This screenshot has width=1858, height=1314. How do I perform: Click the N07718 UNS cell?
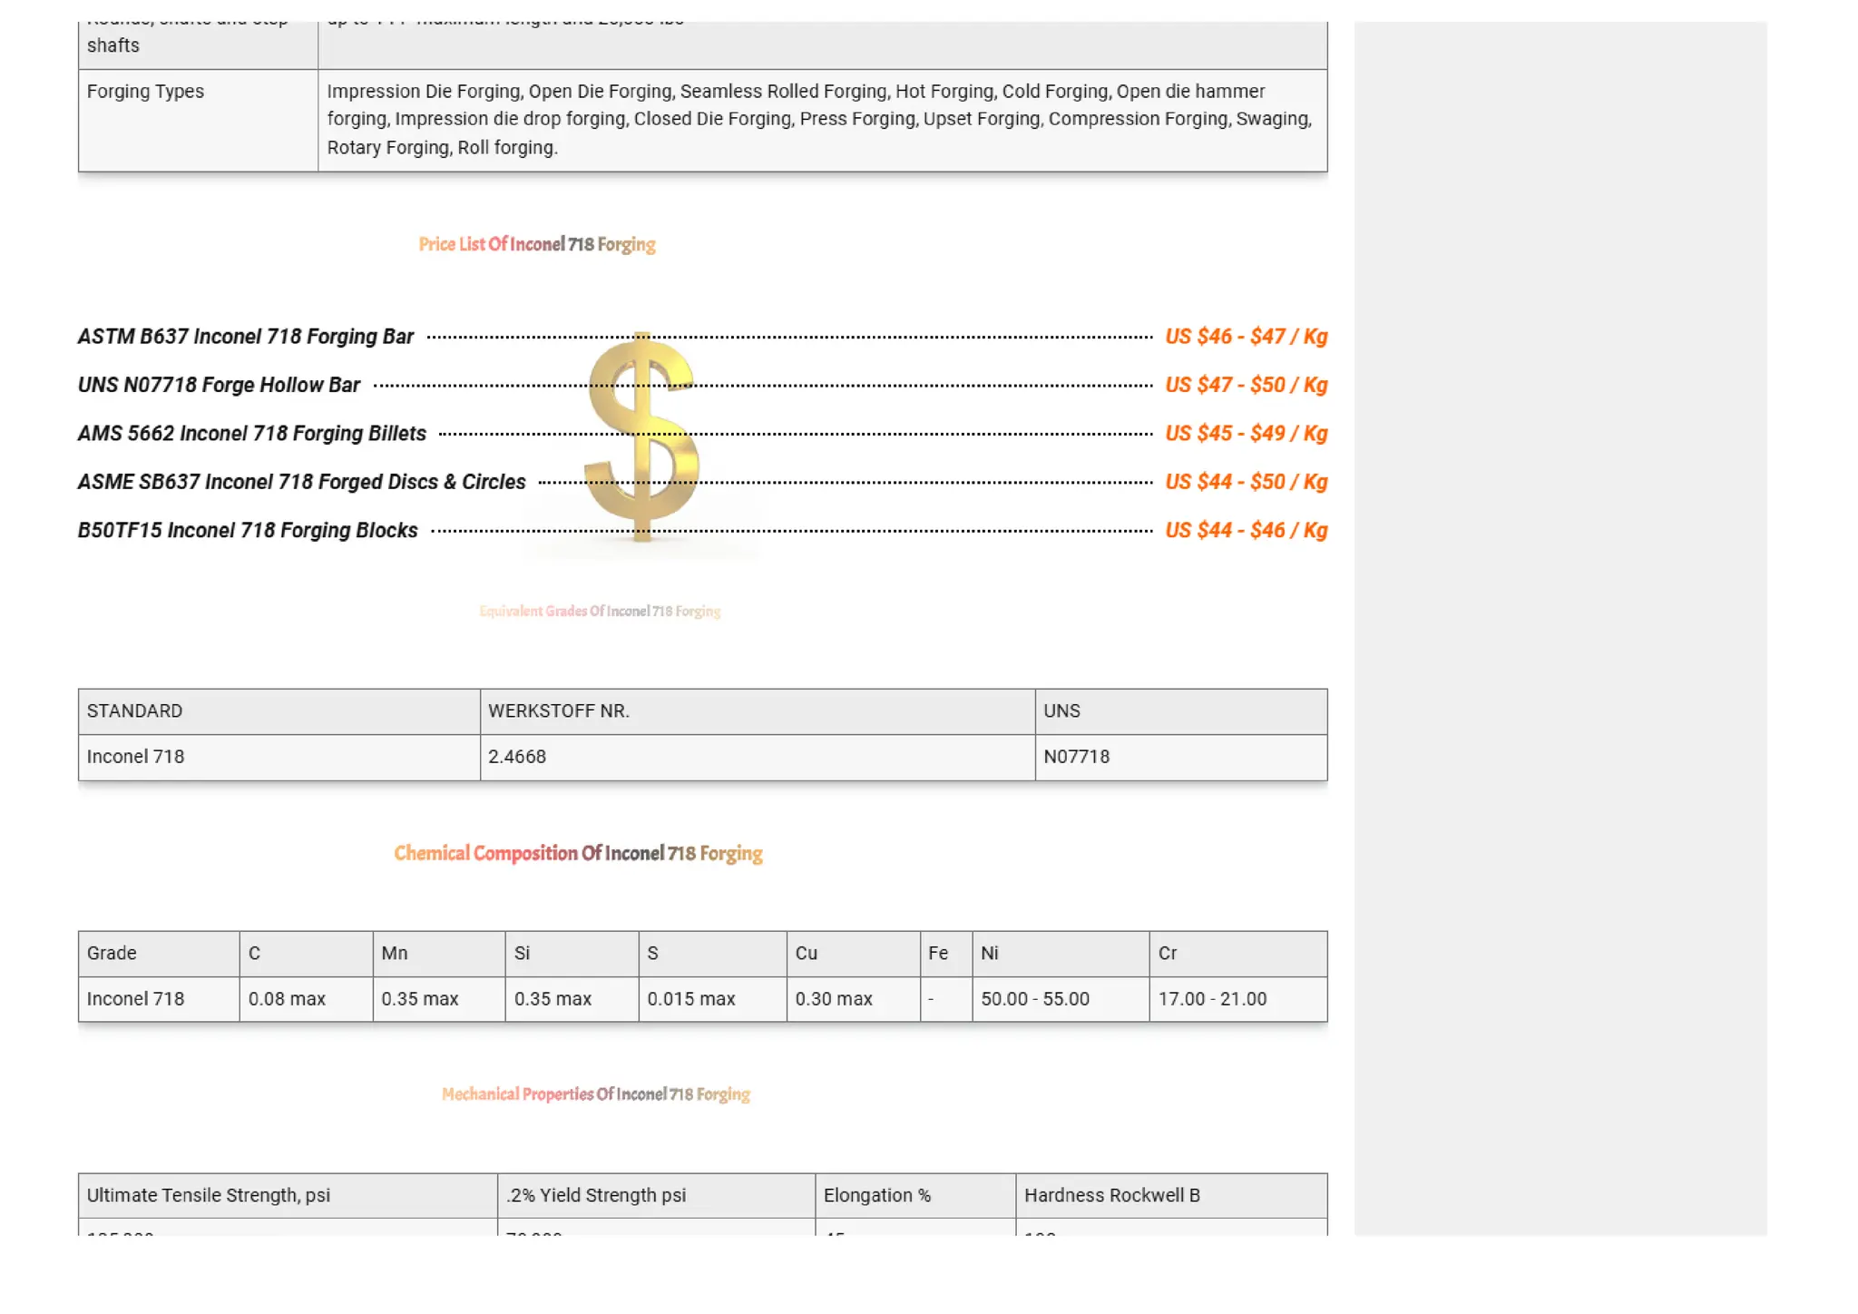tap(1076, 757)
